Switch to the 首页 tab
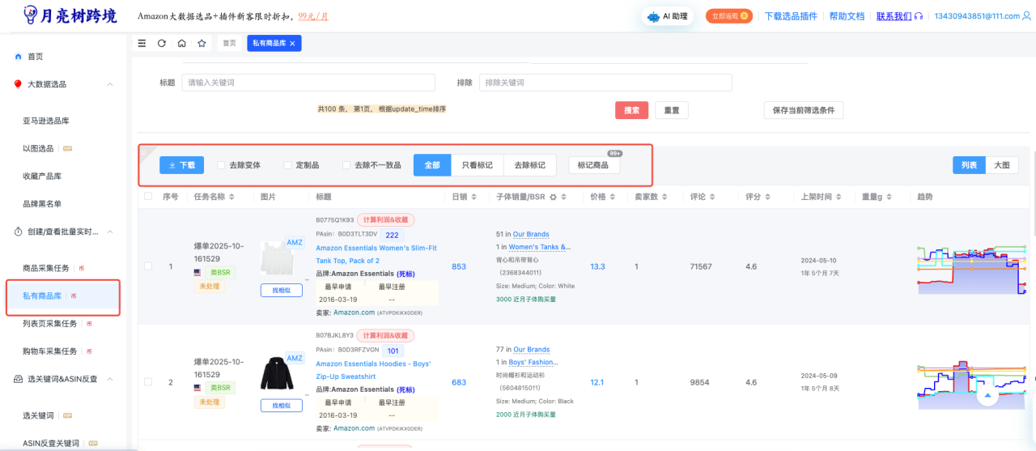1036x451 pixels. pyautogui.click(x=230, y=44)
